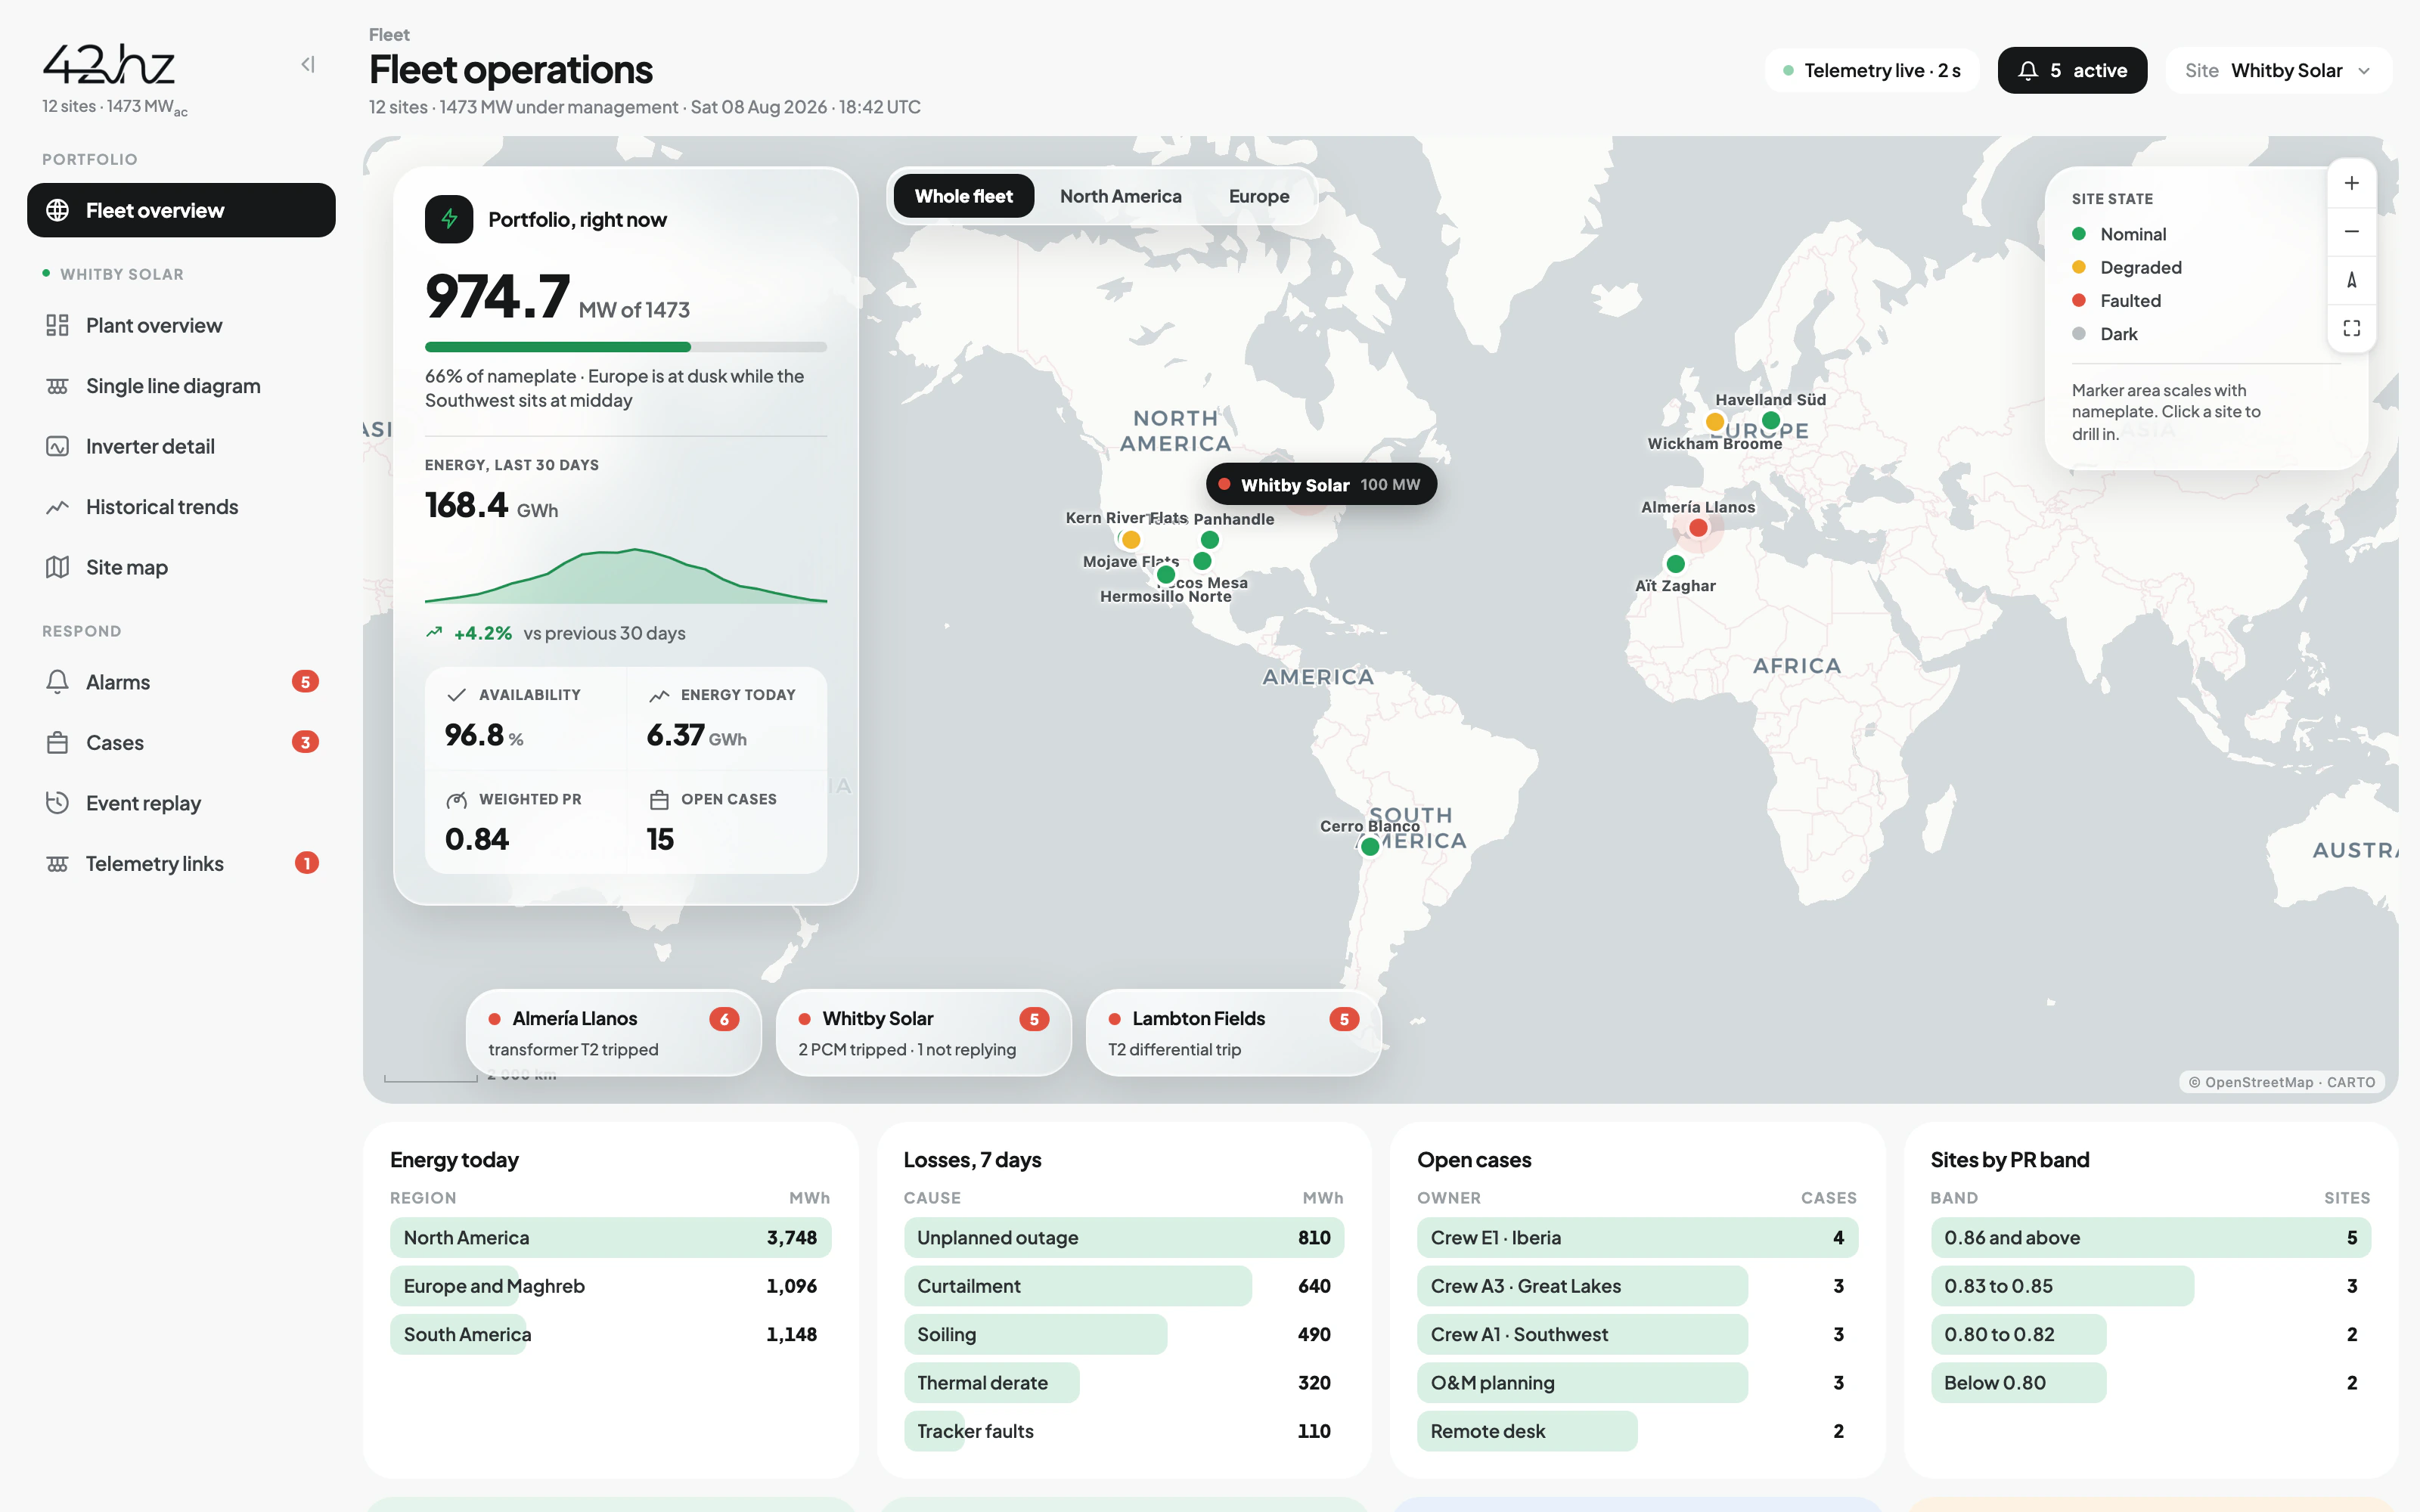Open the Whitby Solar alarm card

(x=923, y=1032)
